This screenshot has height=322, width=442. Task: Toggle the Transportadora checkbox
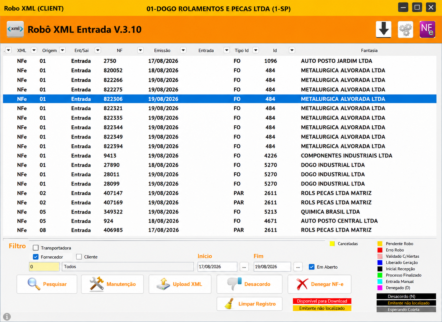click(36, 248)
